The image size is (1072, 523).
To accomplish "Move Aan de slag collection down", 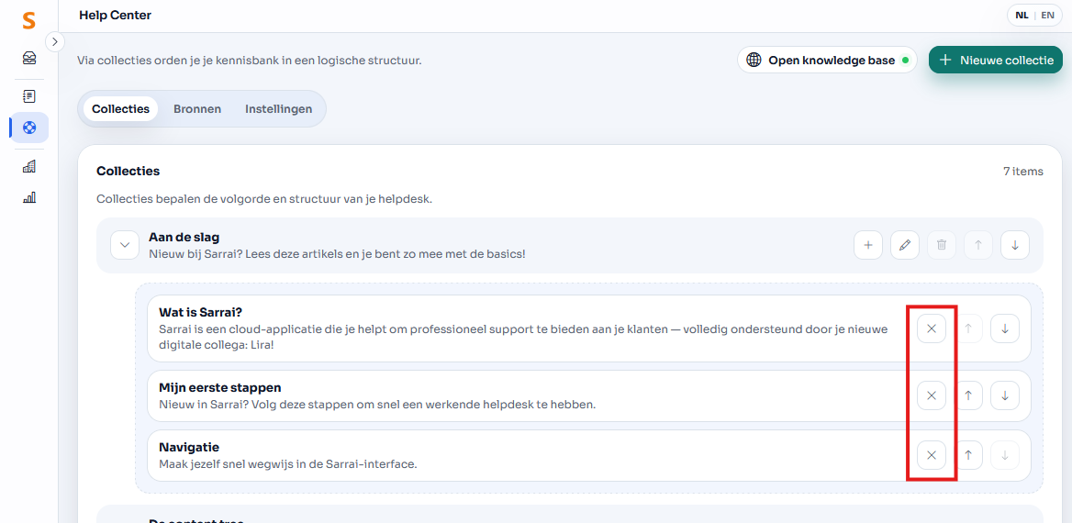I will [1014, 245].
